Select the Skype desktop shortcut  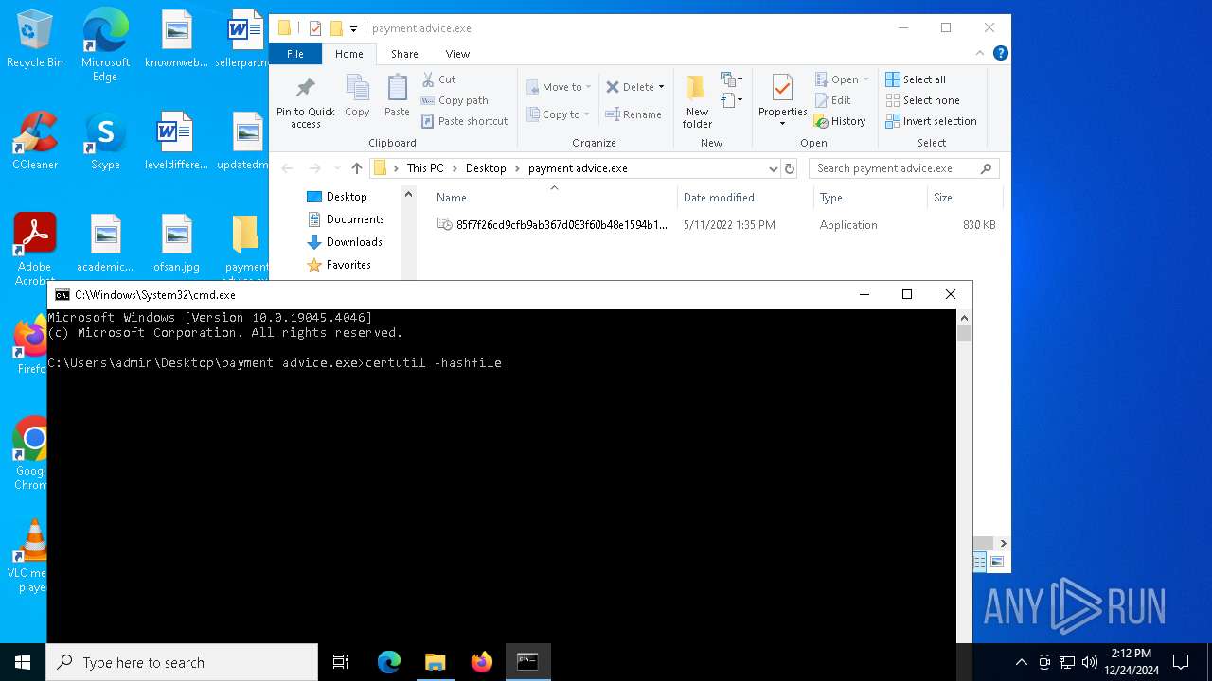(105, 142)
